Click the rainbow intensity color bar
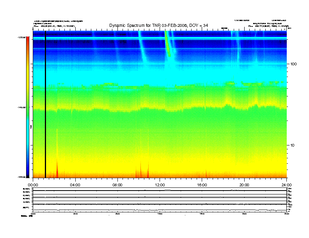This screenshot has height=238, width=309. (28, 107)
